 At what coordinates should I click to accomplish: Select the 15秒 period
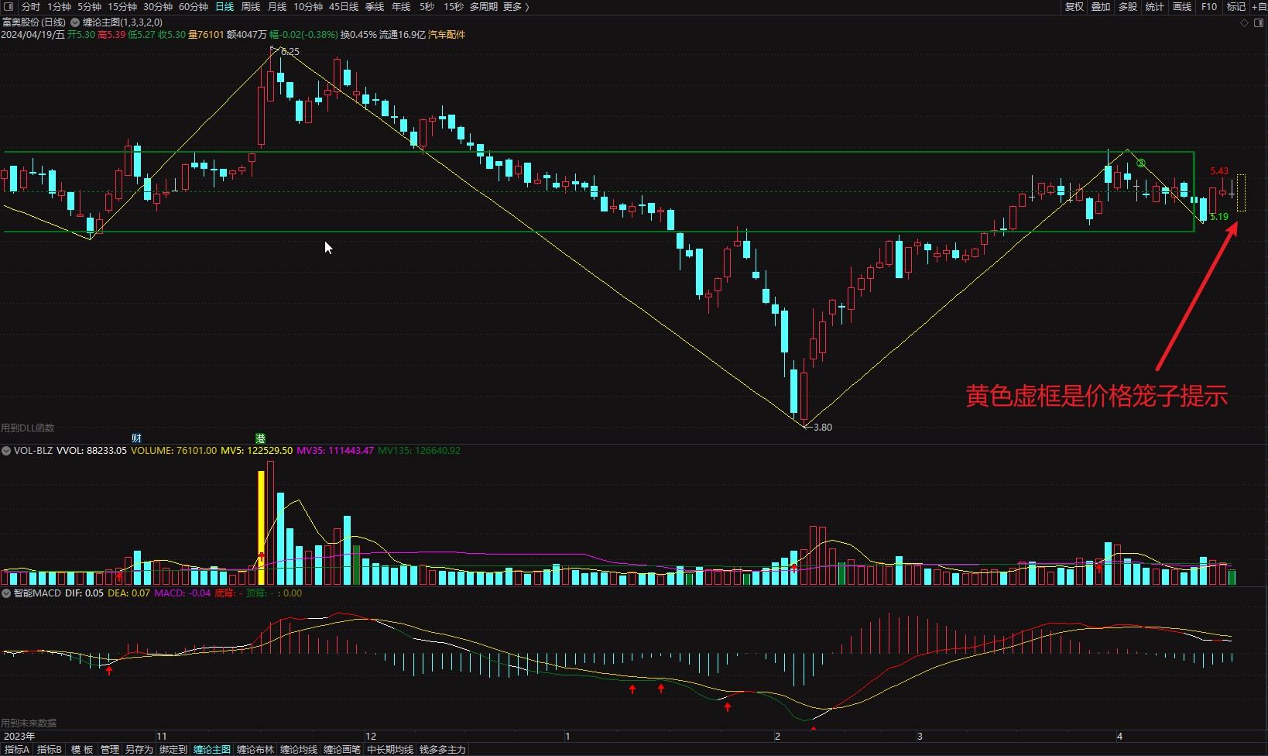tap(454, 6)
